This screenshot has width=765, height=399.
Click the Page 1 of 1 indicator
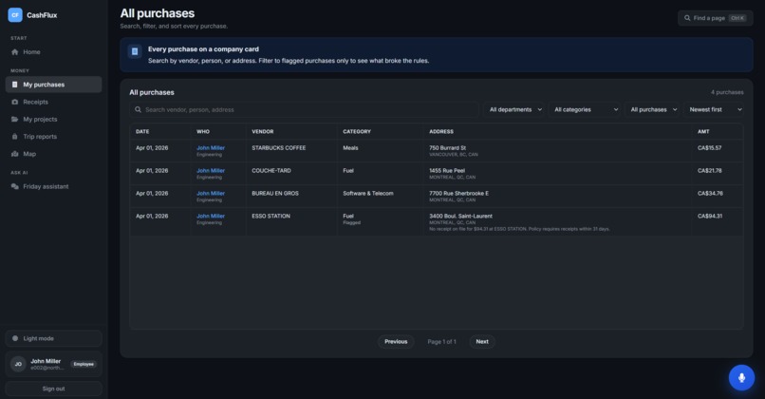pyautogui.click(x=441, y=342)
